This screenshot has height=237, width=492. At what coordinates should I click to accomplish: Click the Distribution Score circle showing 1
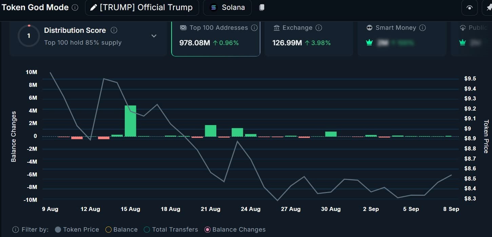coord(28,36)
